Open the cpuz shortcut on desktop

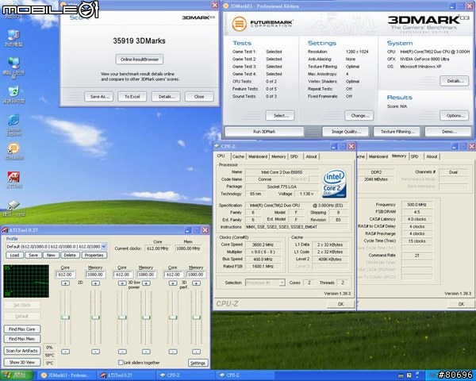pyautogui.click(x=13, y=209)
